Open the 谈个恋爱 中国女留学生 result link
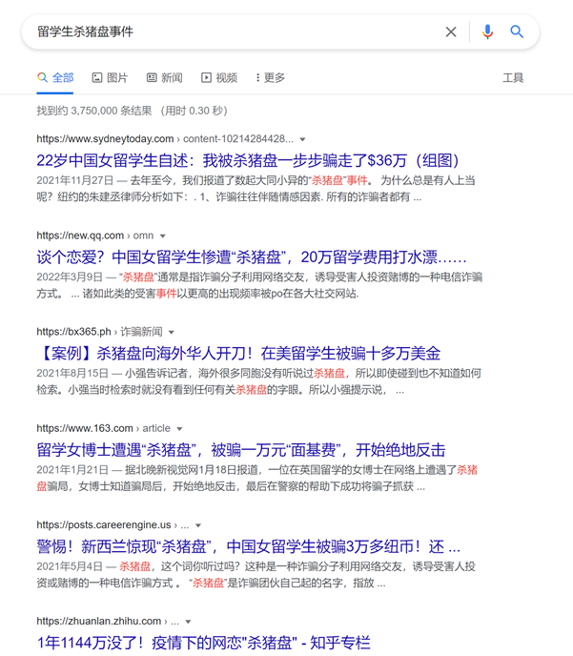 251,256
